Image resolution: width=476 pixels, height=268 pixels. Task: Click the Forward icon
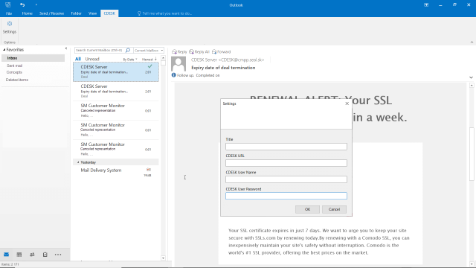click(x=214, y=52)
